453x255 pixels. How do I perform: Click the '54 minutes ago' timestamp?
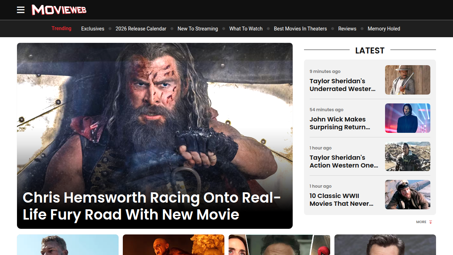[326, 110]
